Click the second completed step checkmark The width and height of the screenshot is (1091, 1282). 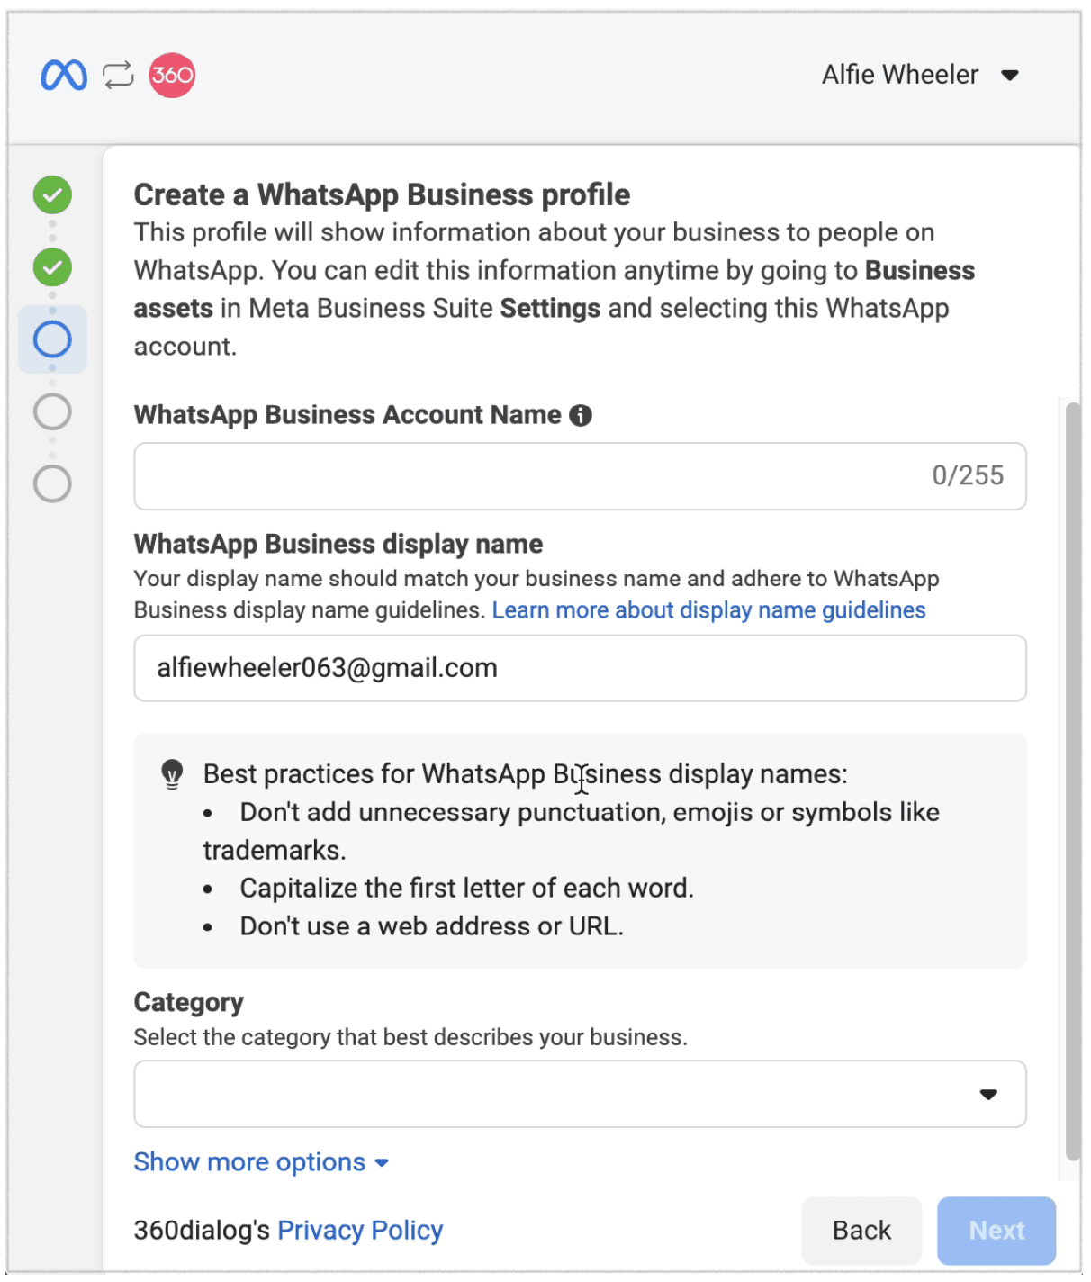click(x=52, y=267)
